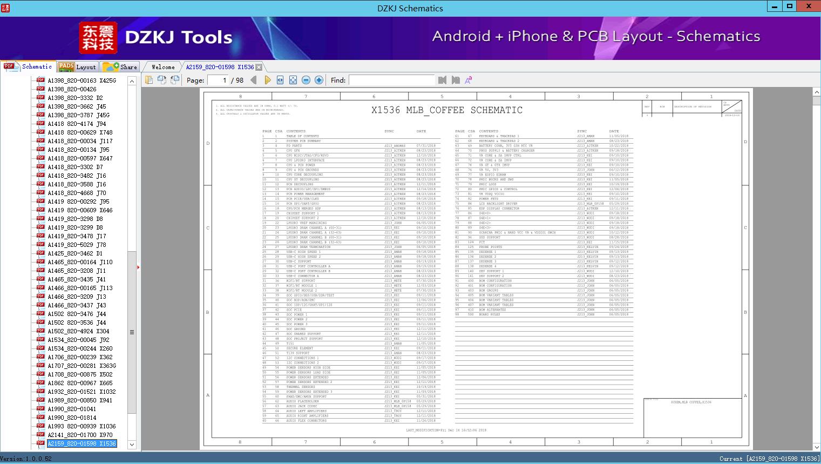Go to the previous page

click(254, 80)
